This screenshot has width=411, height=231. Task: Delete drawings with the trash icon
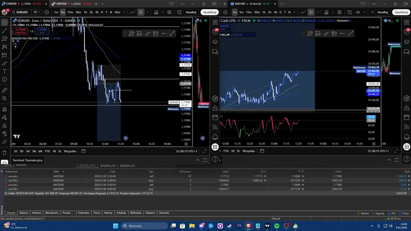click(x=4, y=153)
